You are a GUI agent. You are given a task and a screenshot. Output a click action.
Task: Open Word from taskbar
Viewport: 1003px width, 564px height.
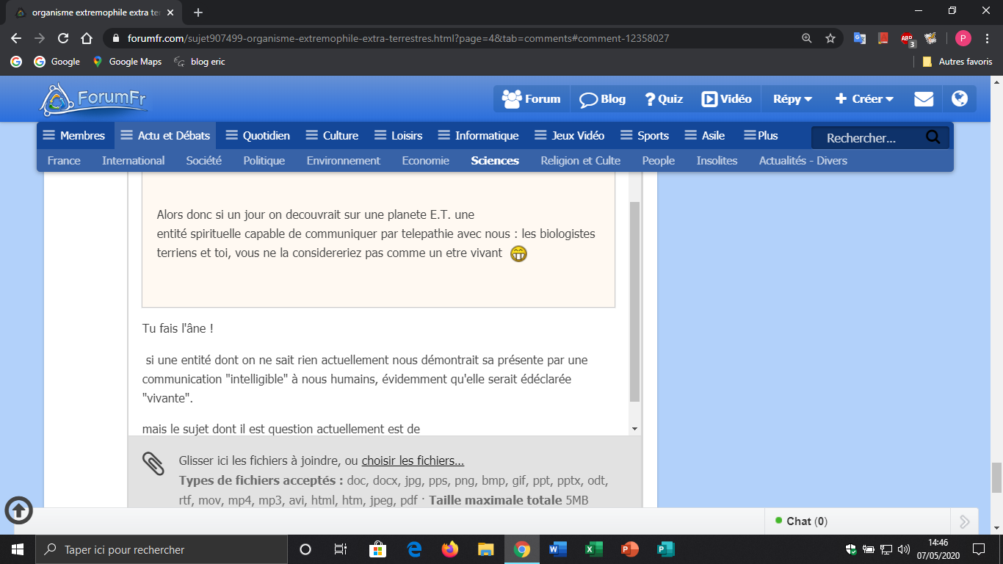click(x=558, y=549)
